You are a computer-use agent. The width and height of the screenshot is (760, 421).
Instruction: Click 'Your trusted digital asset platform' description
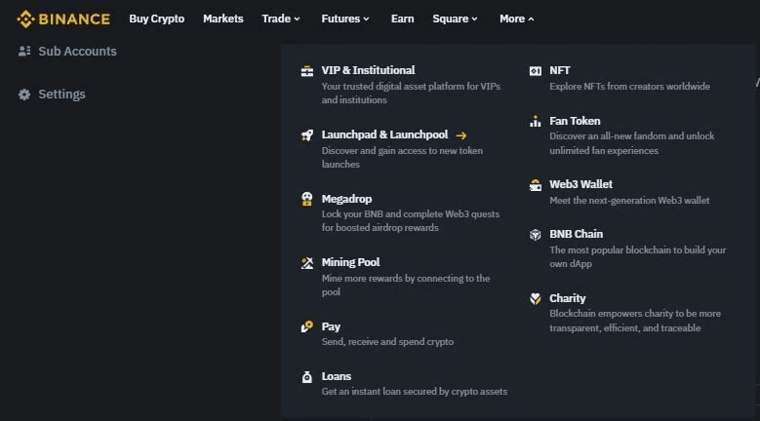(411, 93)
